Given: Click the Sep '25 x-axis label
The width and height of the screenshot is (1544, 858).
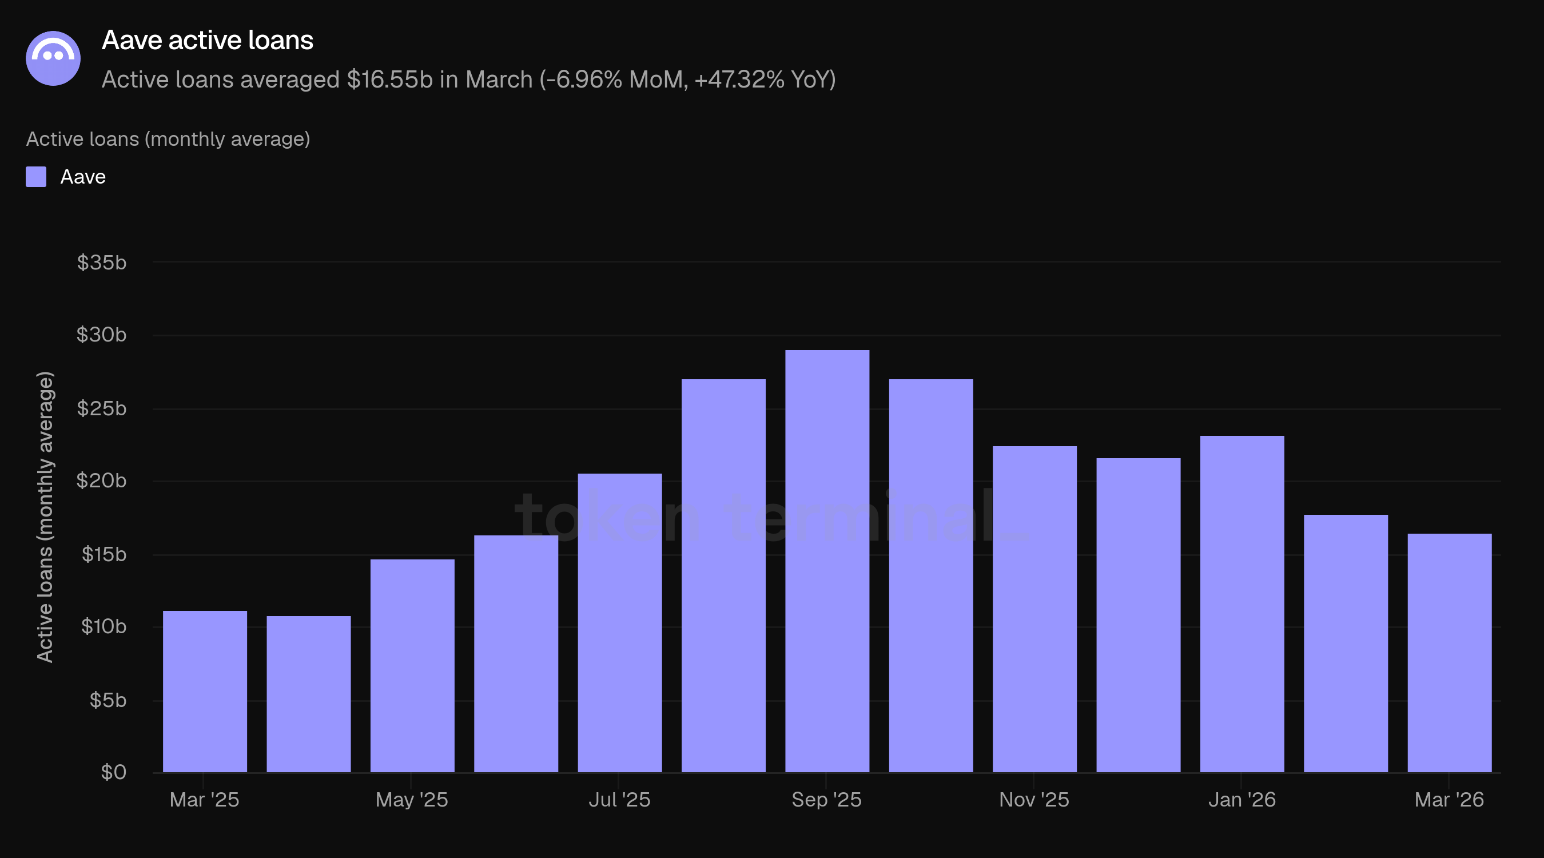Looking at the screenshot, I should tap(826, 799).
